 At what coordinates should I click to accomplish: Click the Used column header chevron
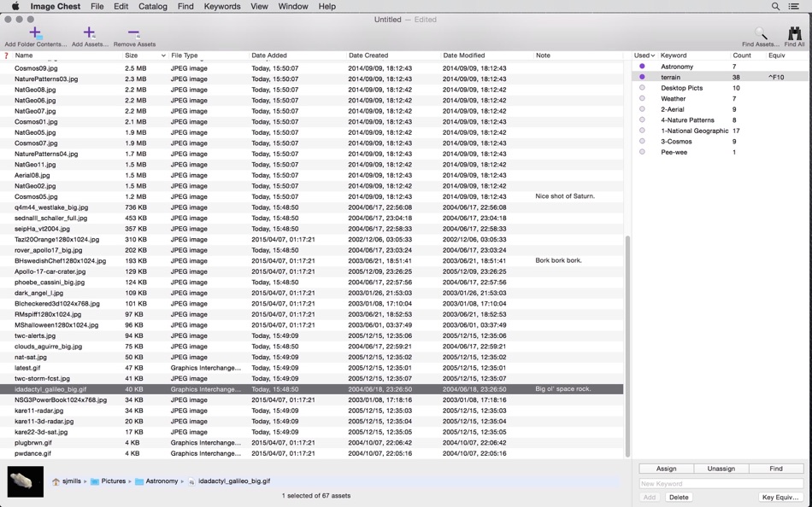pos(652,55)
